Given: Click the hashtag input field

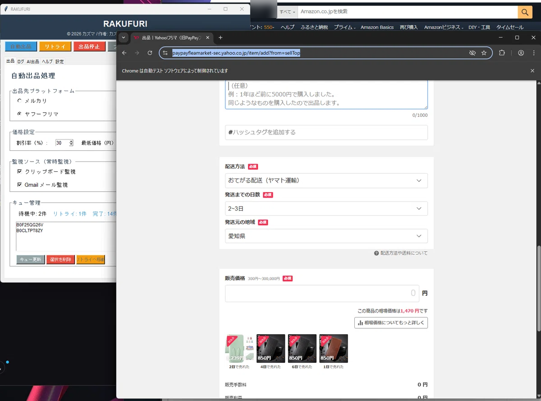Looking at the screenshot, I should click(x=326, y=132).
